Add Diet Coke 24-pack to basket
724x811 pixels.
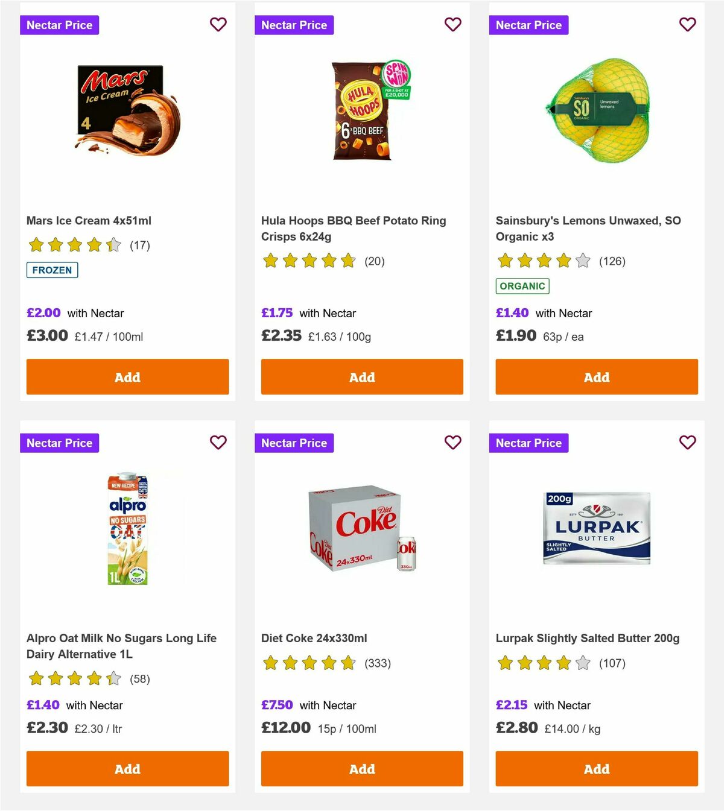(x=361, y=769)
